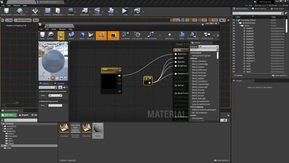The image size is (289, 163).
Task: Click the Launch toolbar button
Action: (x=137, y=12)
